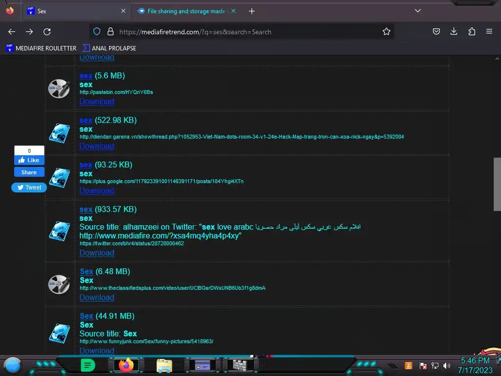Click Download under plus.google.com result
The height and width of the screenshot is (376, 501).
pos(97,190)
